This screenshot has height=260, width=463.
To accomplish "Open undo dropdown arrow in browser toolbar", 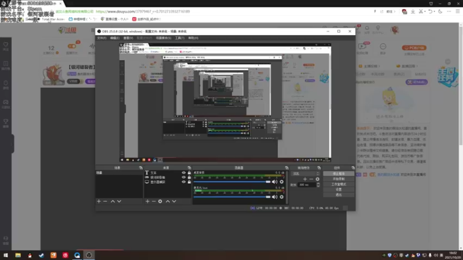I will point(435,12).
